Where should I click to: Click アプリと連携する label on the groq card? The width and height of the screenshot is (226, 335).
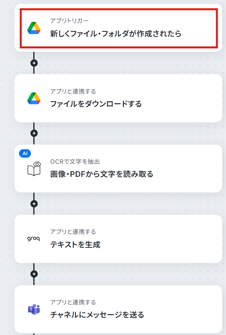click(x=73, y=232)
